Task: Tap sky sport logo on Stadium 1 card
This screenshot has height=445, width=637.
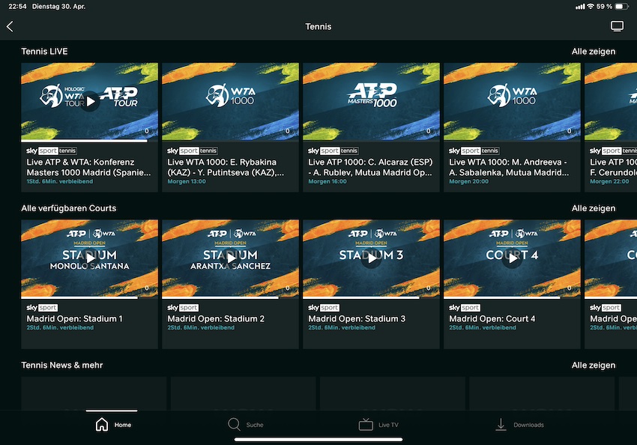Action: click(42, 308)
